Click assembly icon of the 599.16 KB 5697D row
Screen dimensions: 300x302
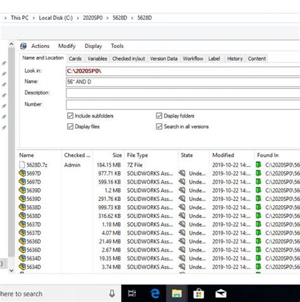click(22, 182)
